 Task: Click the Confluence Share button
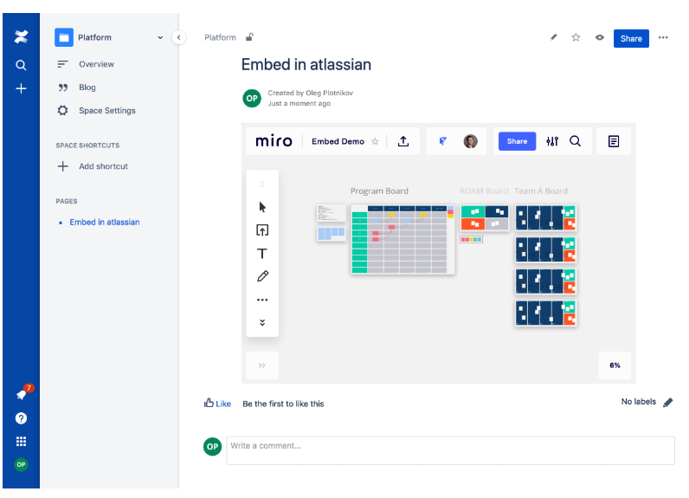click(631, 39)
